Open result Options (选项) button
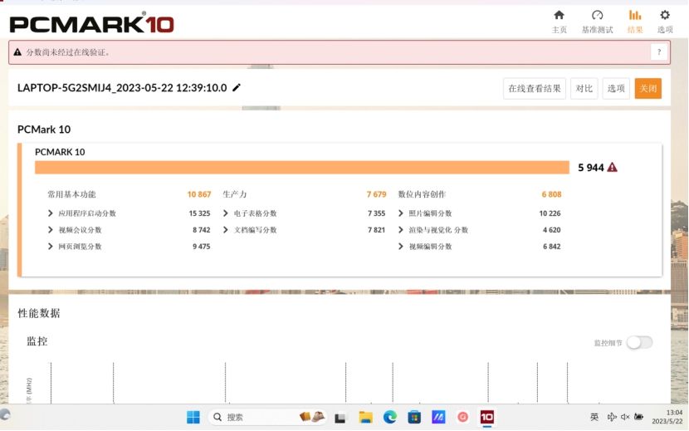 pyautogui.click(x=616, y=89)
